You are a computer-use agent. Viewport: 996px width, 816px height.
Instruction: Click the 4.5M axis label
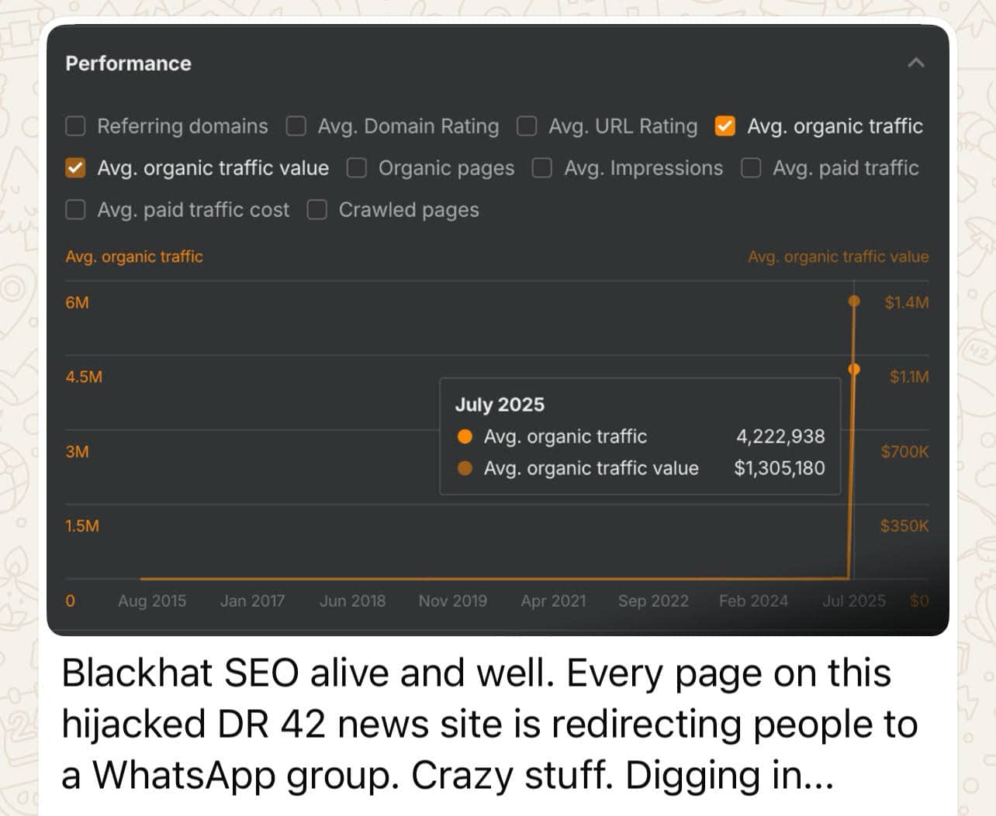(x=84, y=377)
